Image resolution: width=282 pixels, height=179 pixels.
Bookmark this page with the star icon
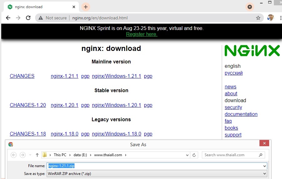(x=258, y=18)
